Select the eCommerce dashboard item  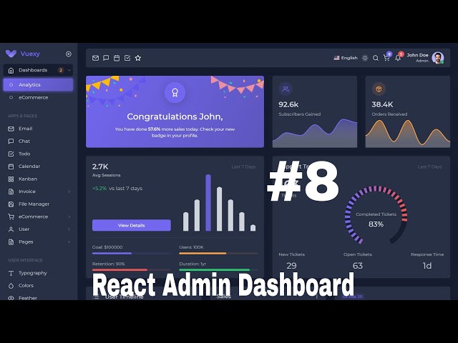(x=38, y=97)
